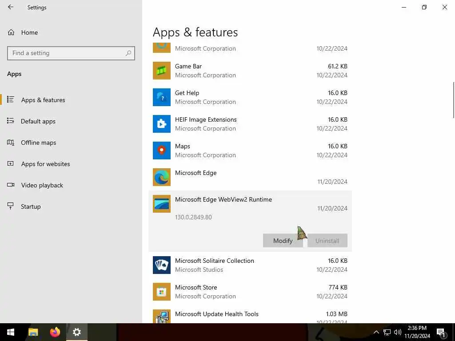The width and height of the screenshot is (455, 341).
Task: Select the Get Help app name
Action: pos(187,93)
